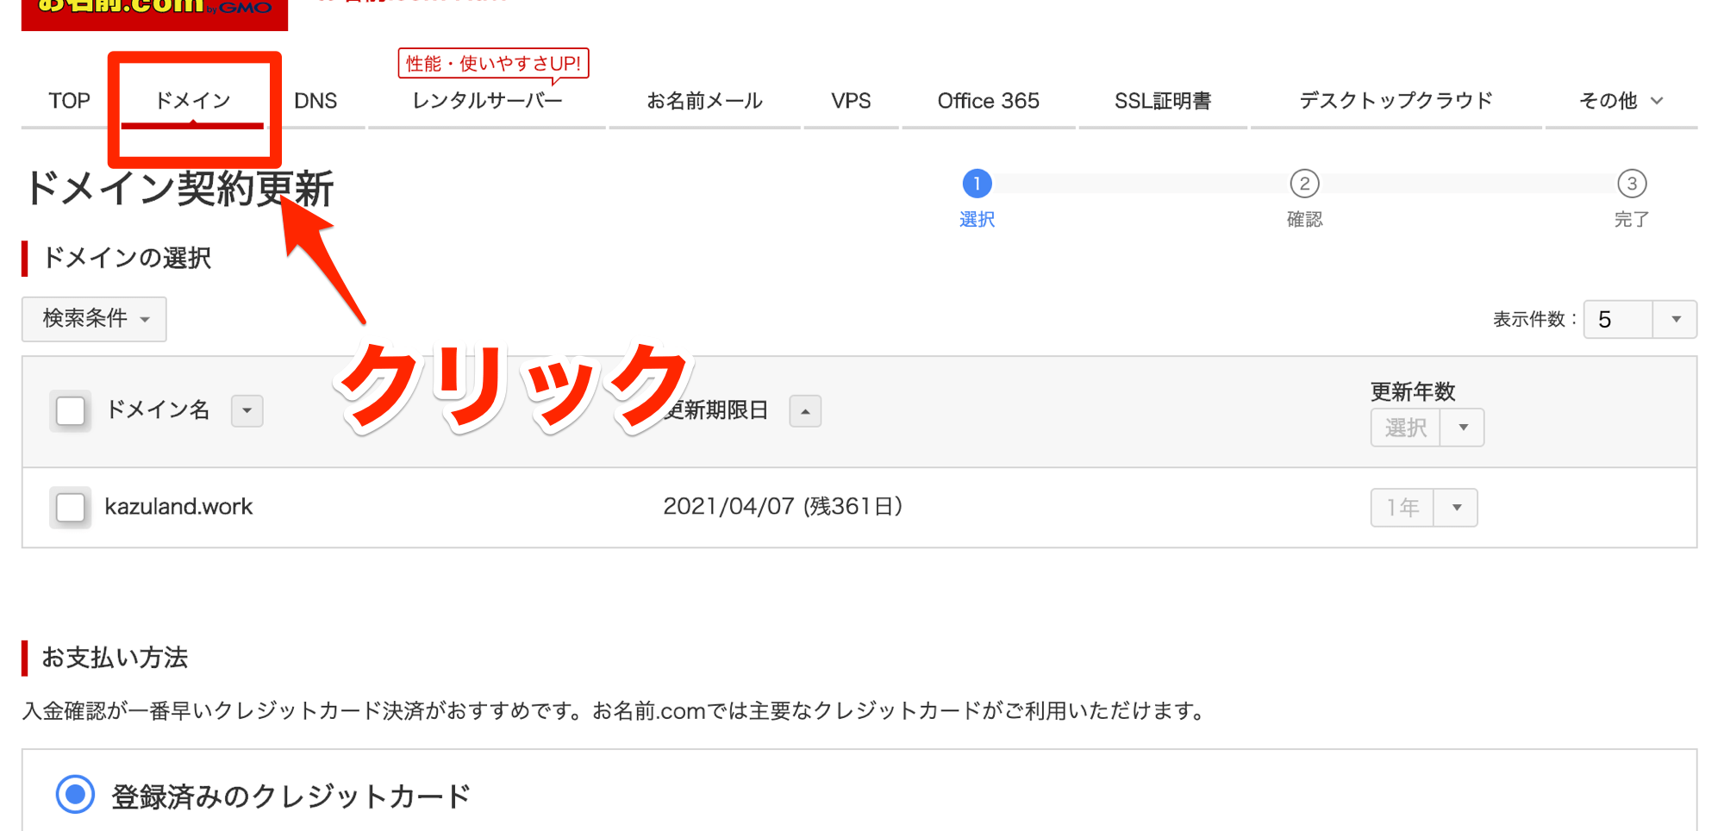Go to the TOP page
The image size is (1724, 831).
(x=70, y=100)
